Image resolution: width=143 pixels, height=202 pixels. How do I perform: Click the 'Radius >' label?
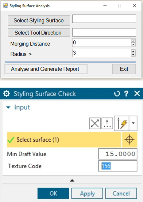[21, 54]
